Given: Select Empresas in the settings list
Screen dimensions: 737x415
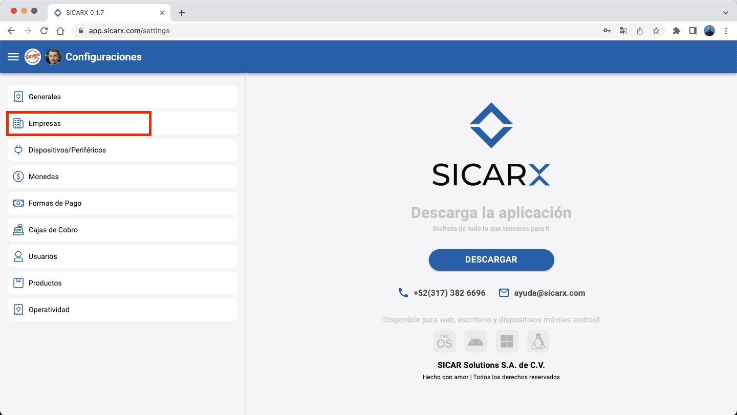Looking at the screenshot, I should [123, 123].
